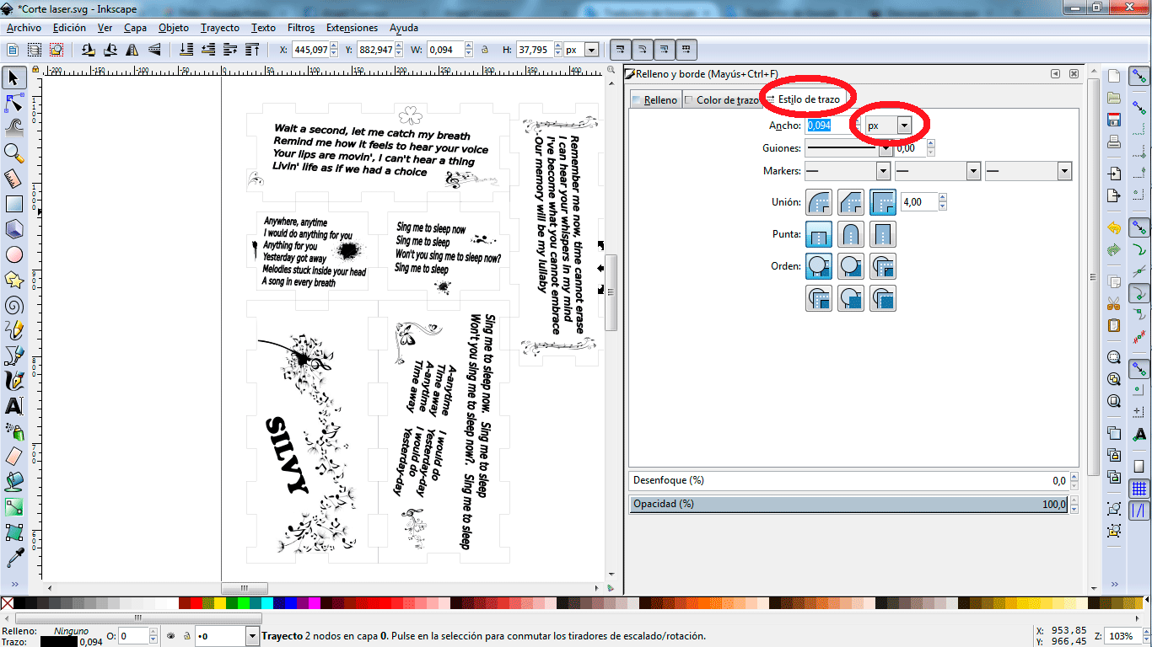Select the Tweak tool
The height and width of the screenshot is (647, 1152).
tap(13, 128)
